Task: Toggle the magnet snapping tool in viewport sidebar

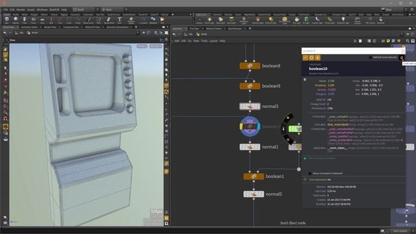Action: (6, 118)
